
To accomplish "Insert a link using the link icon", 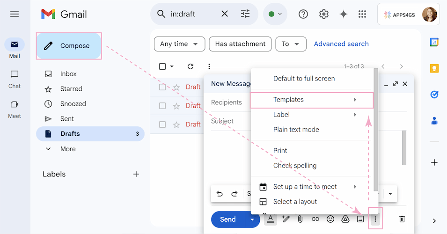I will point(315,219).
